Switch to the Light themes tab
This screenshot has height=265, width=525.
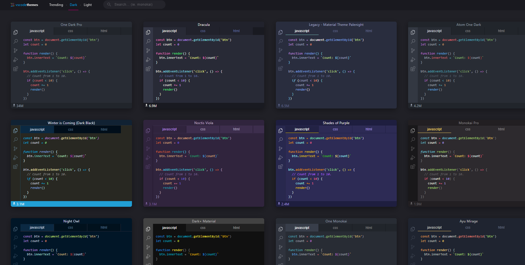click(88, 5)
